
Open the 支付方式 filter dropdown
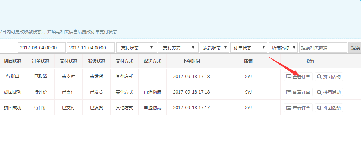(x=178, y=48)
